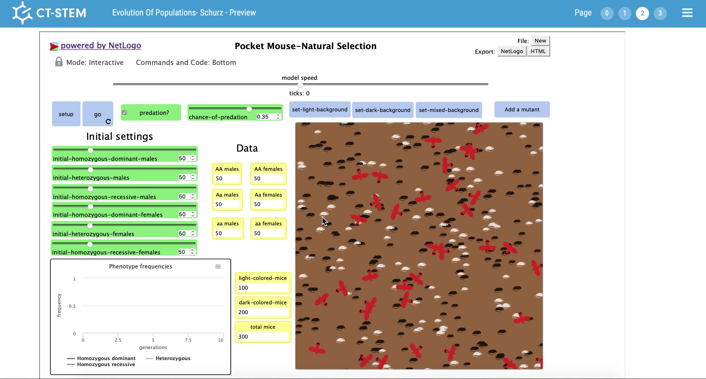Click initial-homozygous-dominant-females slider handle
This screenshot has width=706, height=379.
[x=90, y=206]
